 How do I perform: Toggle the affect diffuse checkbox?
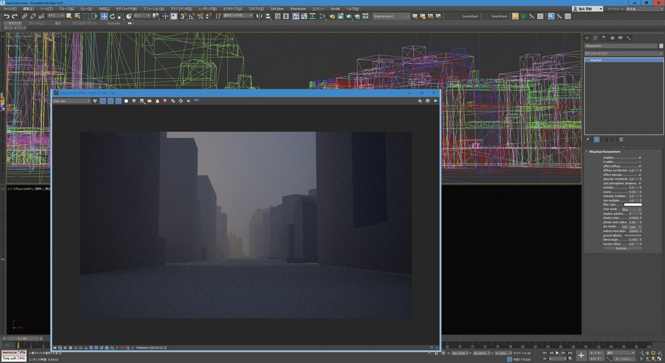(x=640, y=166)
